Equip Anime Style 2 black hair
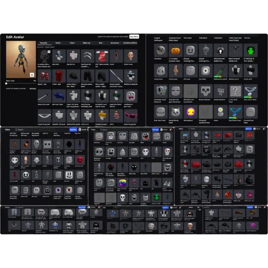 click(73, 76)
